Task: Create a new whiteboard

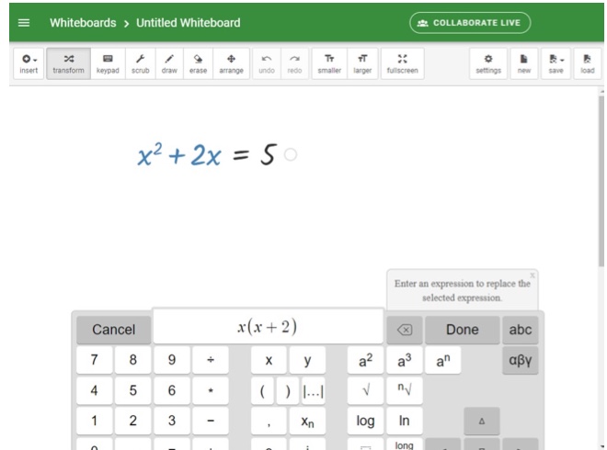Action: [524, 63]
